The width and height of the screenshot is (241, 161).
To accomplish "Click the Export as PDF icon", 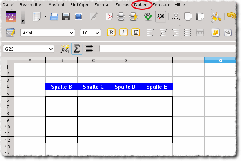I will tap(109, 16).
